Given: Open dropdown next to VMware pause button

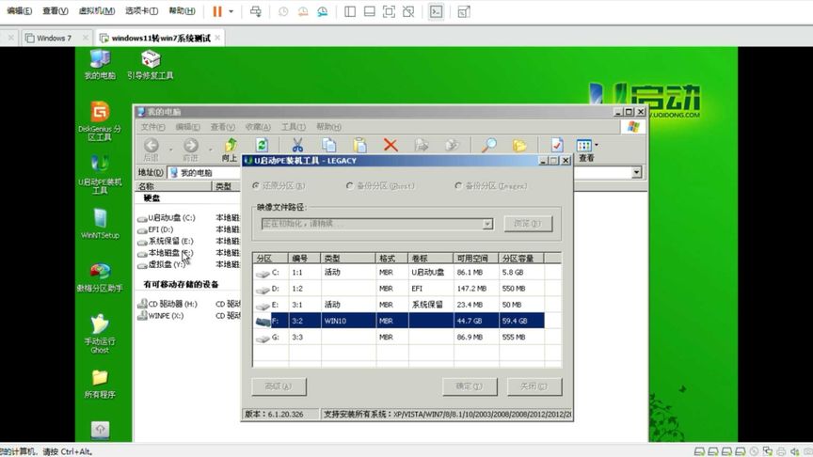Looking at the screenshot, I should click(231, 11).
